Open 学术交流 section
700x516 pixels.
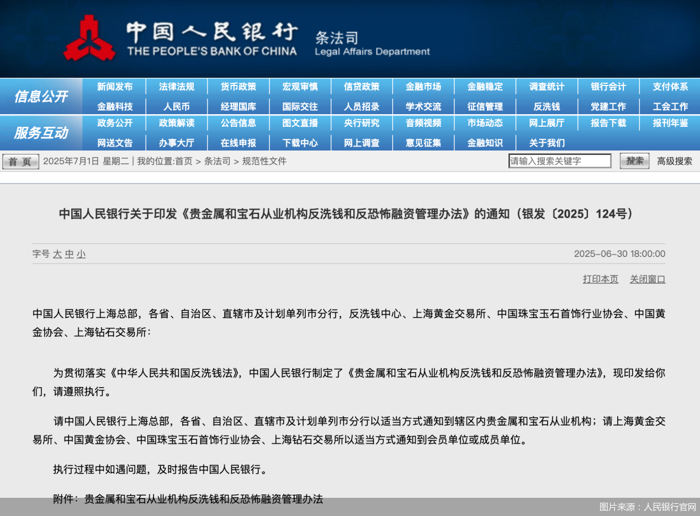(x=423, y=106)
